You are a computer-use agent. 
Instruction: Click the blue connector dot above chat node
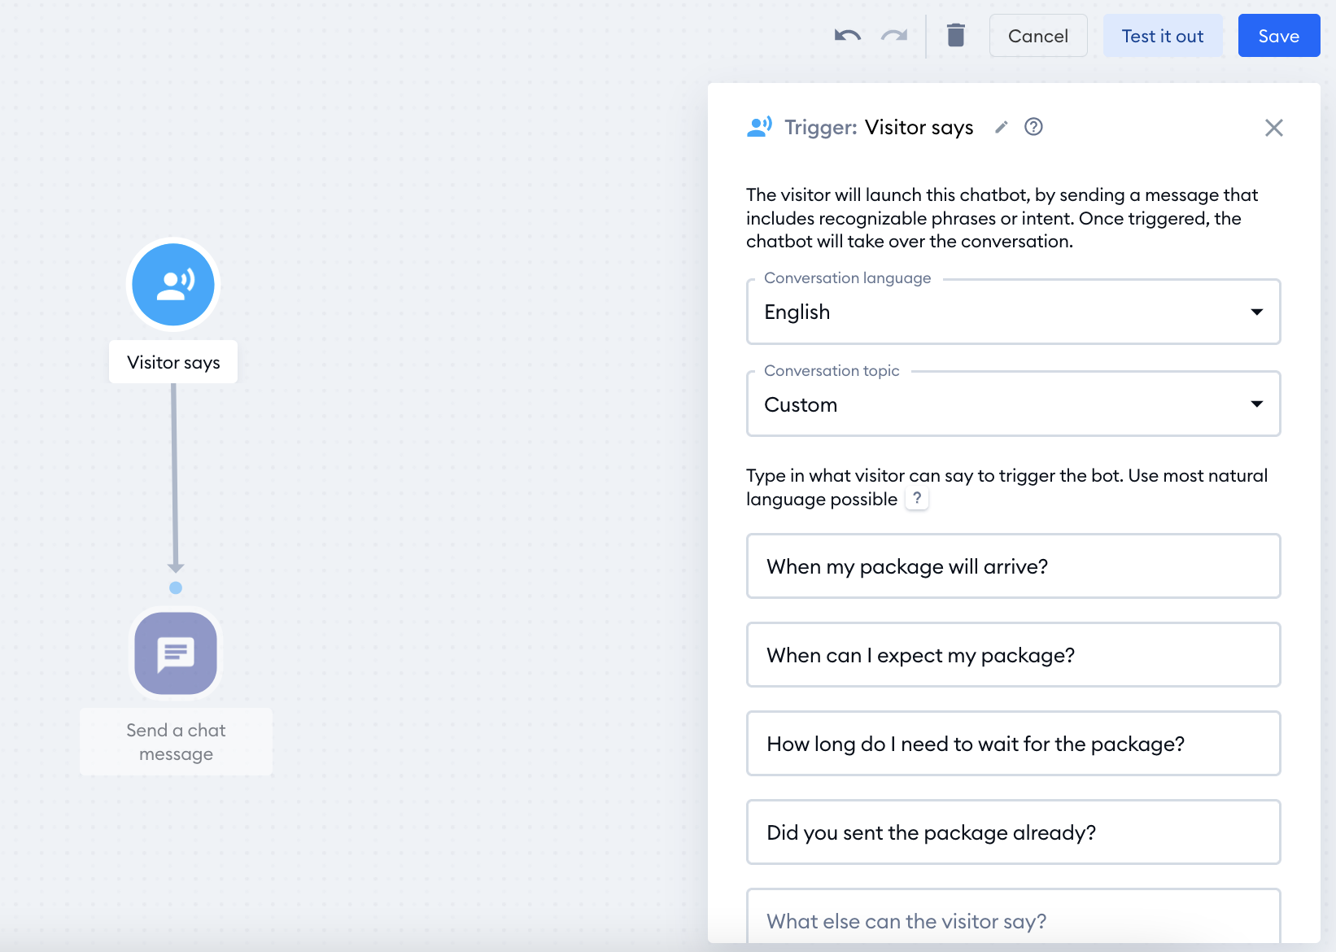tap(176, 587)
